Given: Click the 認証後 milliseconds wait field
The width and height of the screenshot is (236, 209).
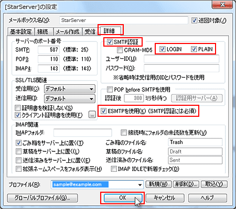Looking at the screenshot, I should click(x=134, y=98).
